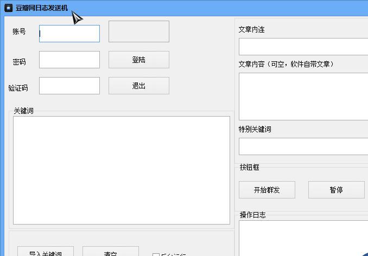The width and height of the screenshot is (368, 256).
Task: Click the 账号 input field
Action: 69,34
